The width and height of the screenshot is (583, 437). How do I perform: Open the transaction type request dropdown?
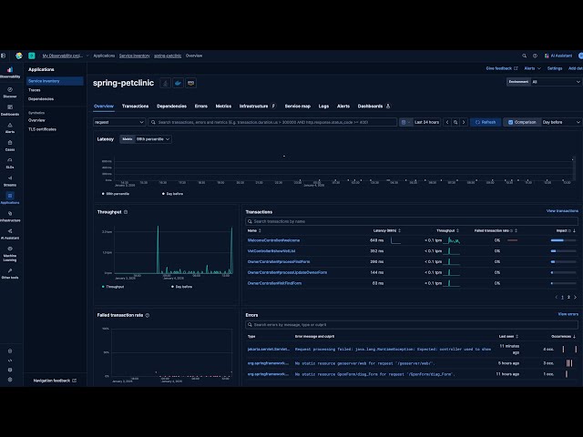(119, 122)
